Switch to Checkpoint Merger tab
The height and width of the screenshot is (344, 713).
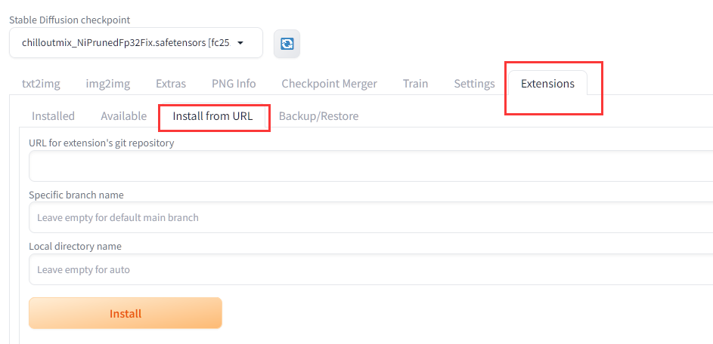(329, 84)
